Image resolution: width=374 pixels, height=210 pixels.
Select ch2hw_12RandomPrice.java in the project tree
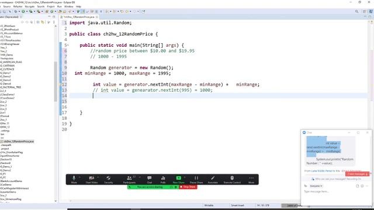pos(19,141)
